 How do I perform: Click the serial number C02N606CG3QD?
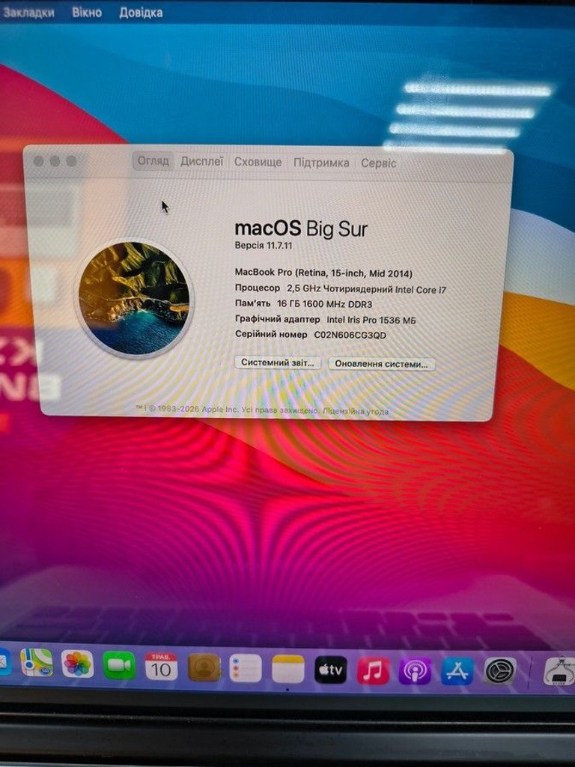350,335
